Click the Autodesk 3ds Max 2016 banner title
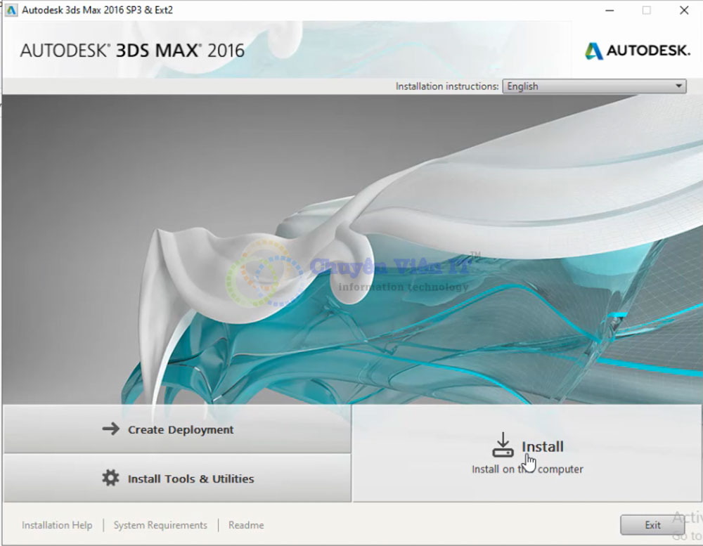This screenshot has height=546, width=703. tap(132, 51)
